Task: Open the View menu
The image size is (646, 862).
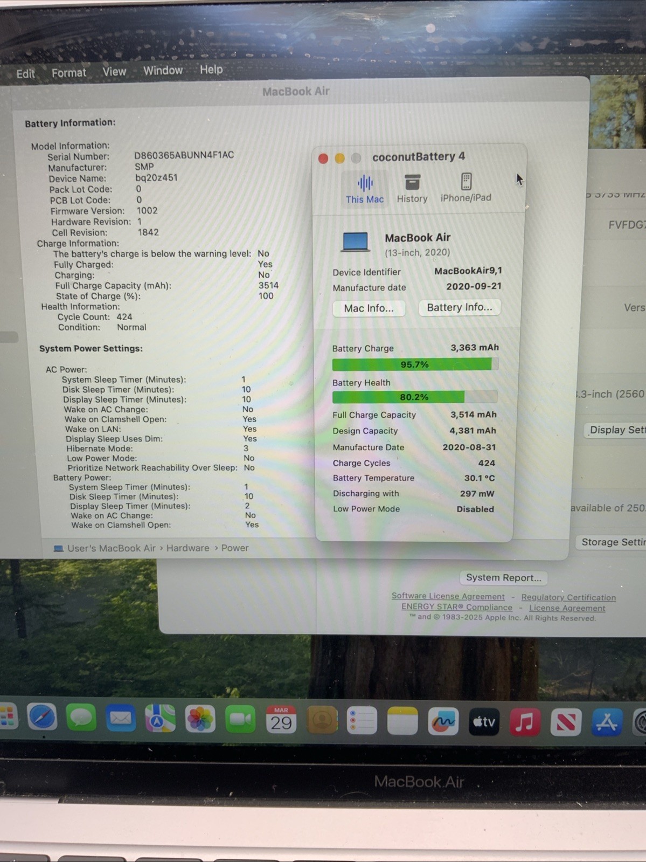Action: [114, 72]
